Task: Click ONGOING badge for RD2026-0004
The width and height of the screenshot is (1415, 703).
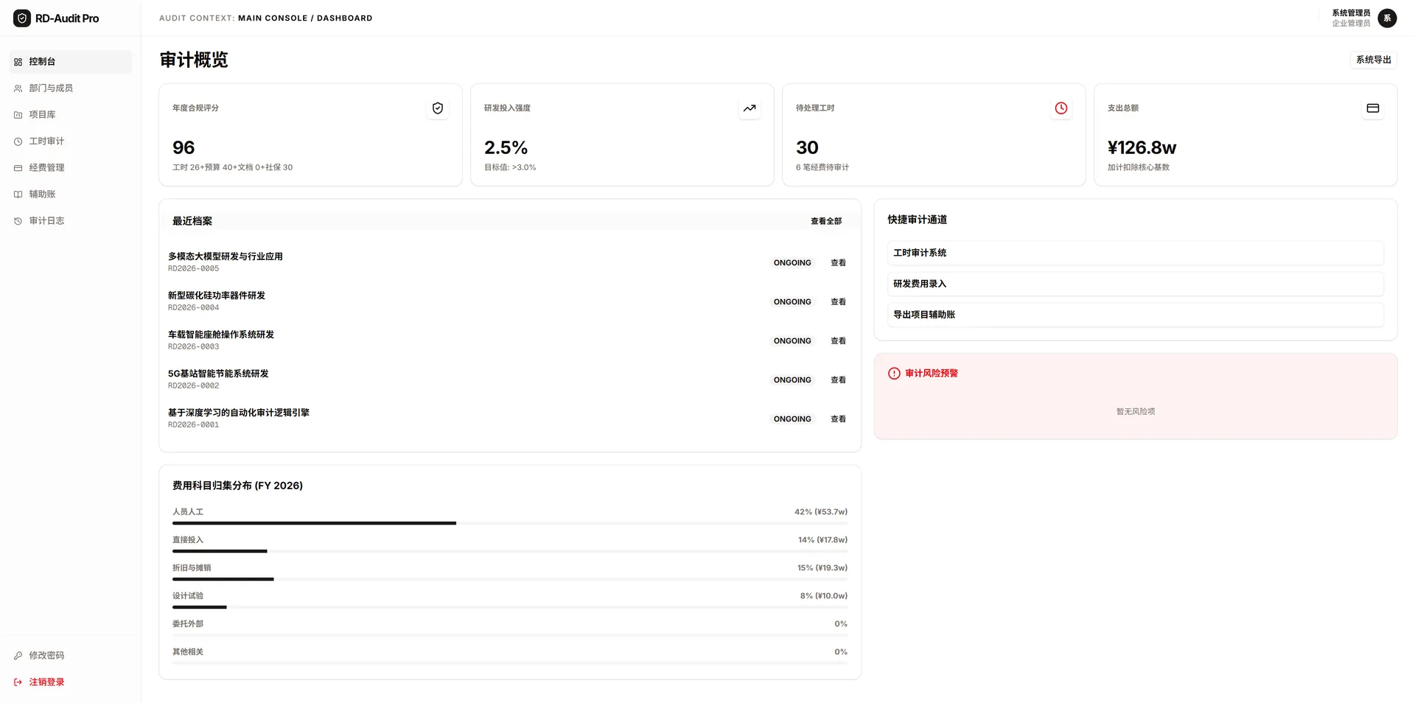Action: 792,302
